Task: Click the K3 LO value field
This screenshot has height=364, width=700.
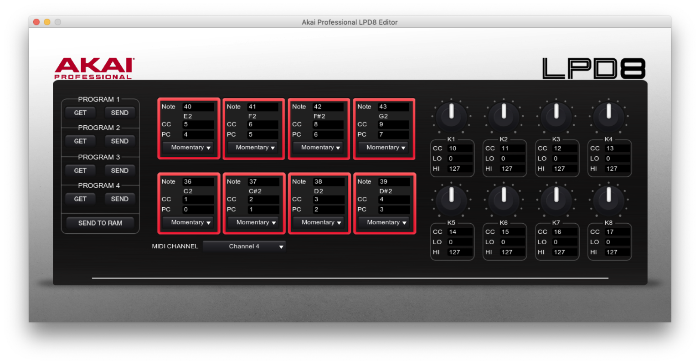Action: [565, 159]
